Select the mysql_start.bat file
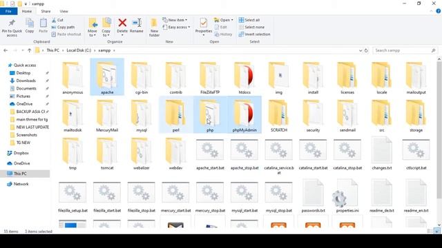The image size is (442, 248). [244, 197]
